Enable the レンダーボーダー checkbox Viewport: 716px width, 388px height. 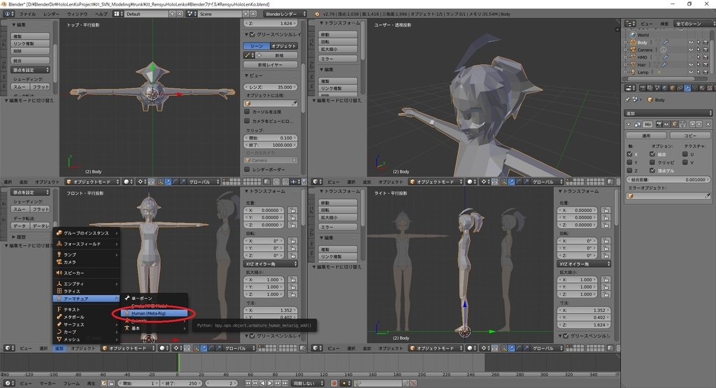[x=247, y=169]
